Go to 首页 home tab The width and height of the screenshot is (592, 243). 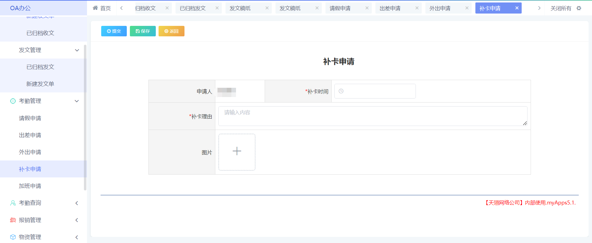pos(101,8)
